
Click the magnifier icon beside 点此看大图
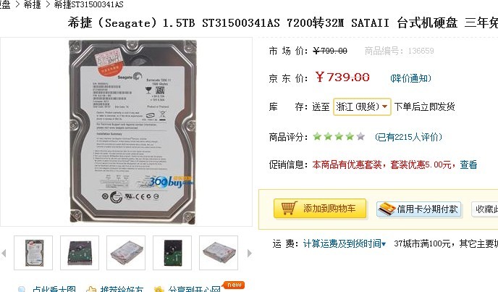pos(22,289)
